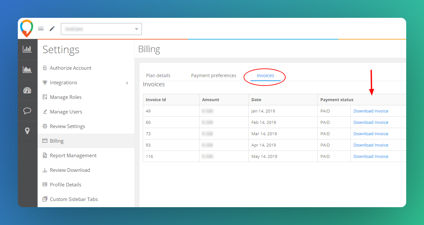424x225 pixels.
Task: Click the pencil edit icon
Action: [52, 29]
